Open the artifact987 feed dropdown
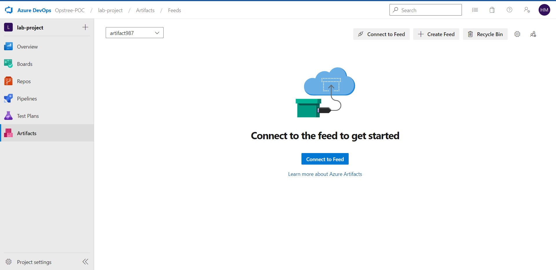 (135, 33)
